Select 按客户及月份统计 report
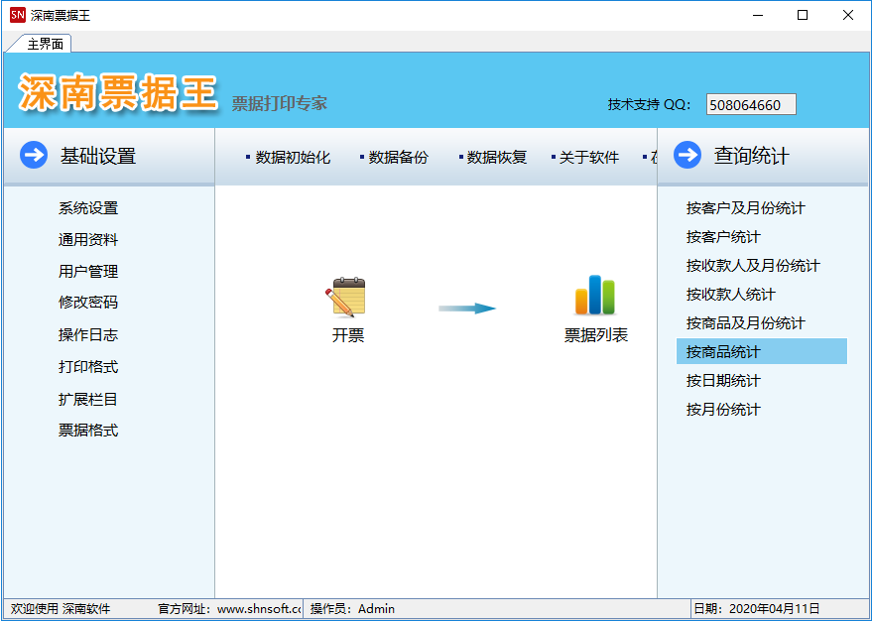 click(745, 208)
